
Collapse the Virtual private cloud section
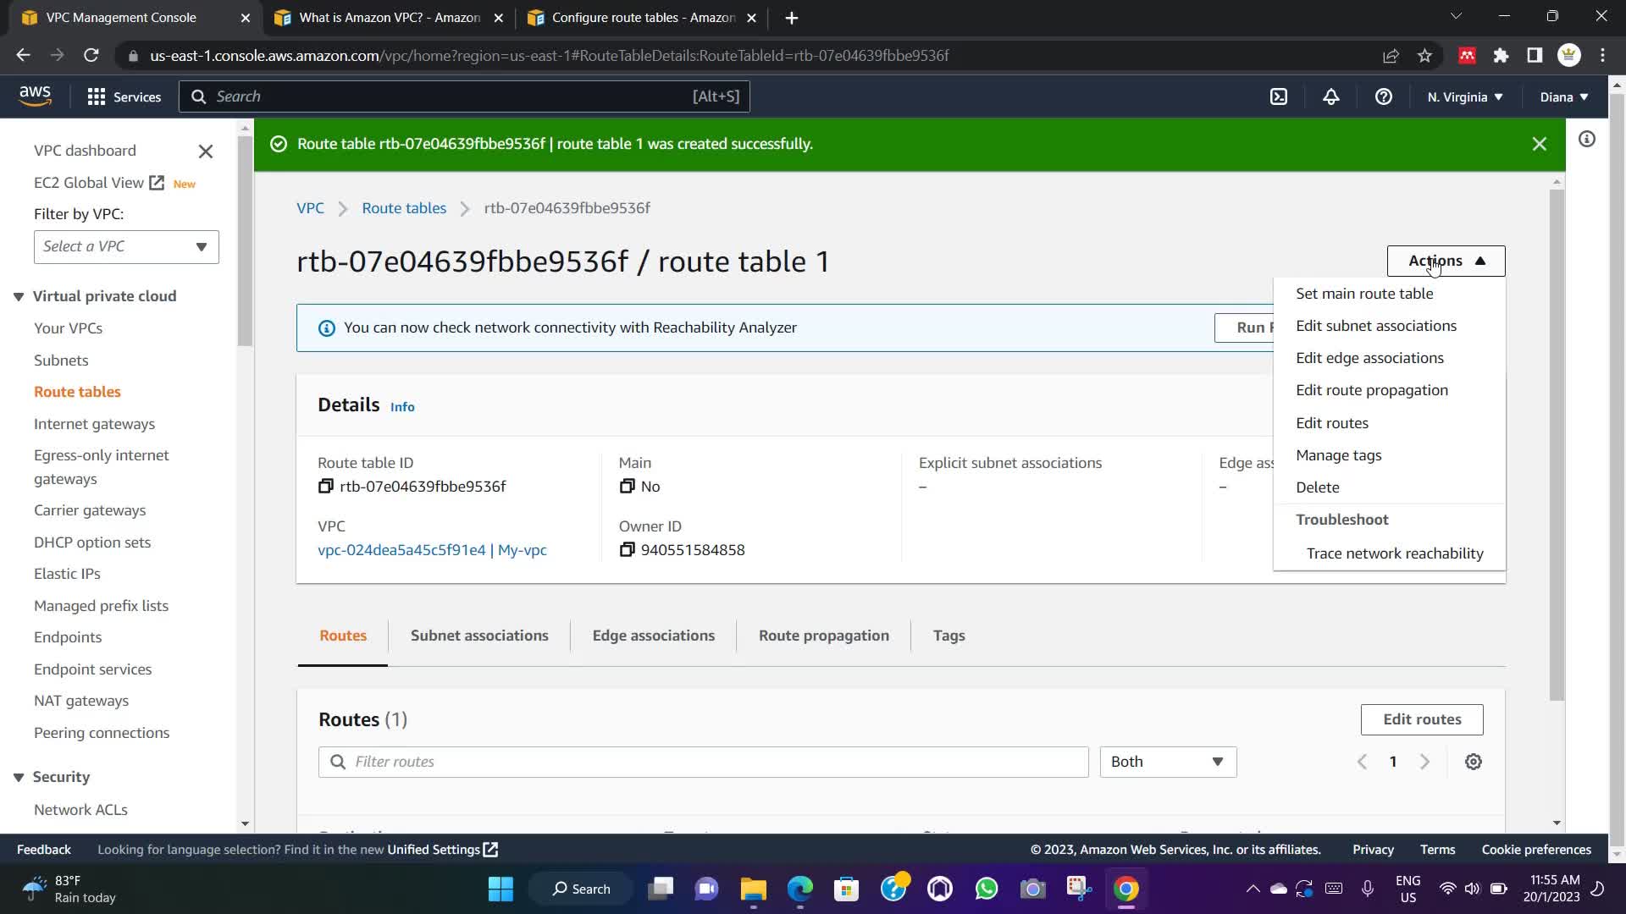point(19,296)
